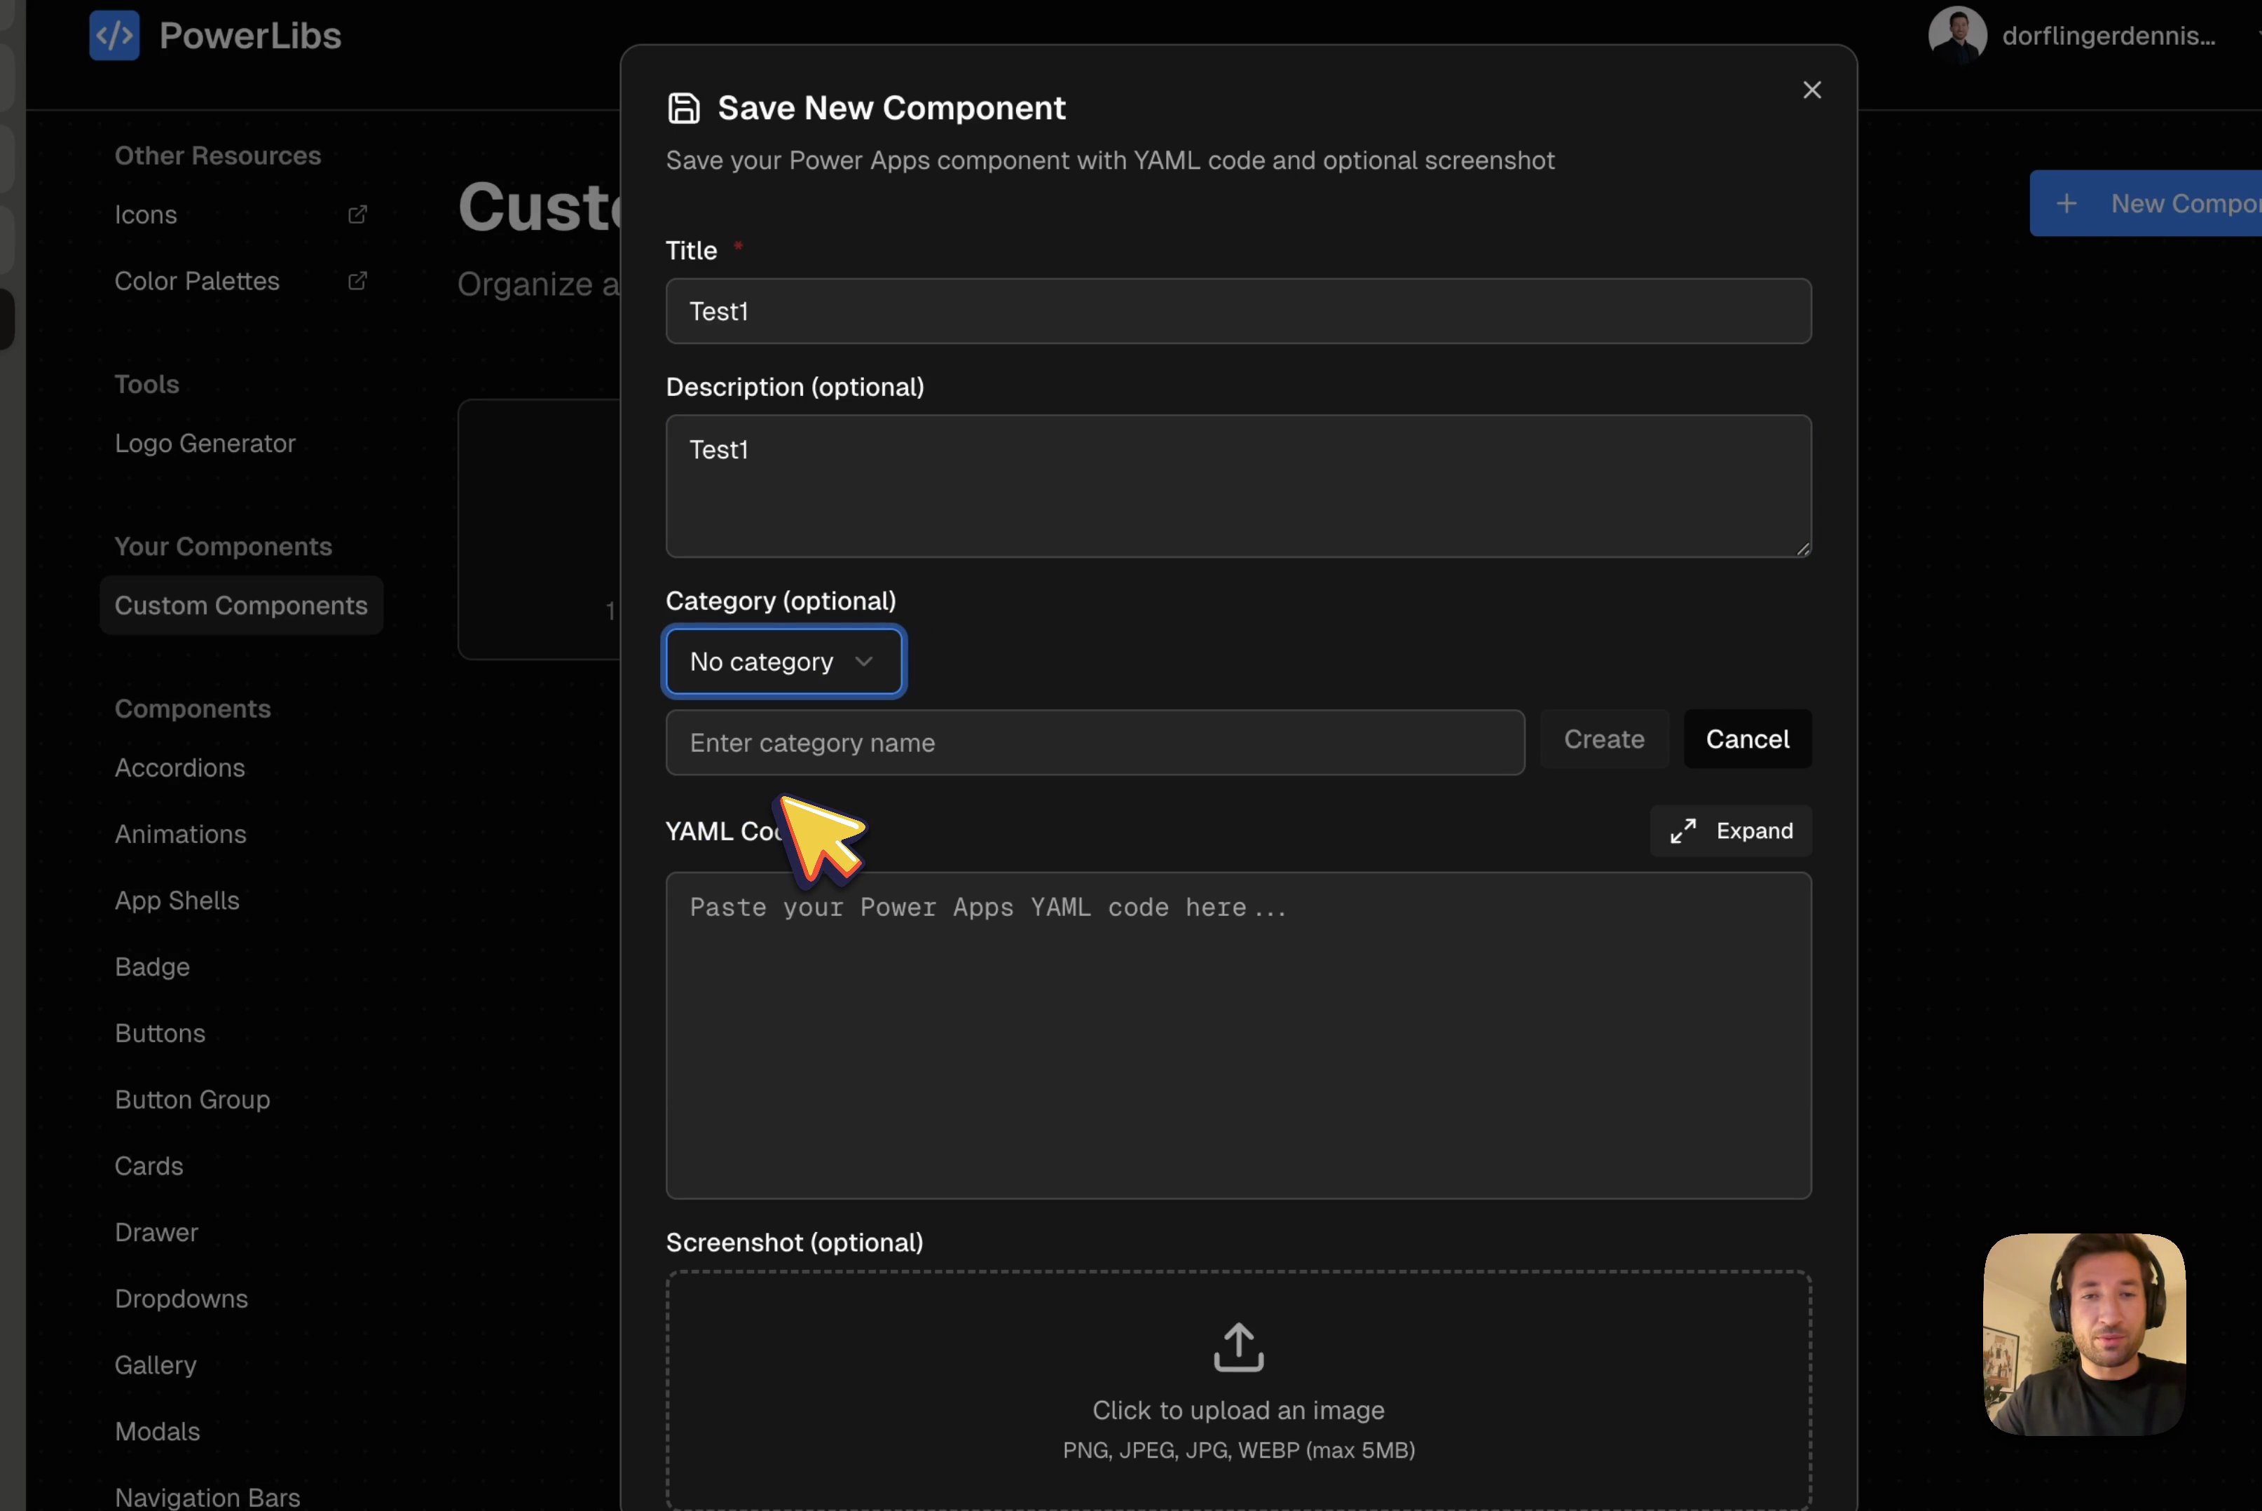Click the Enter category name field
Image resolution: width=2262 pixels, height=1511 pixels.
[x=1095, y=742]
